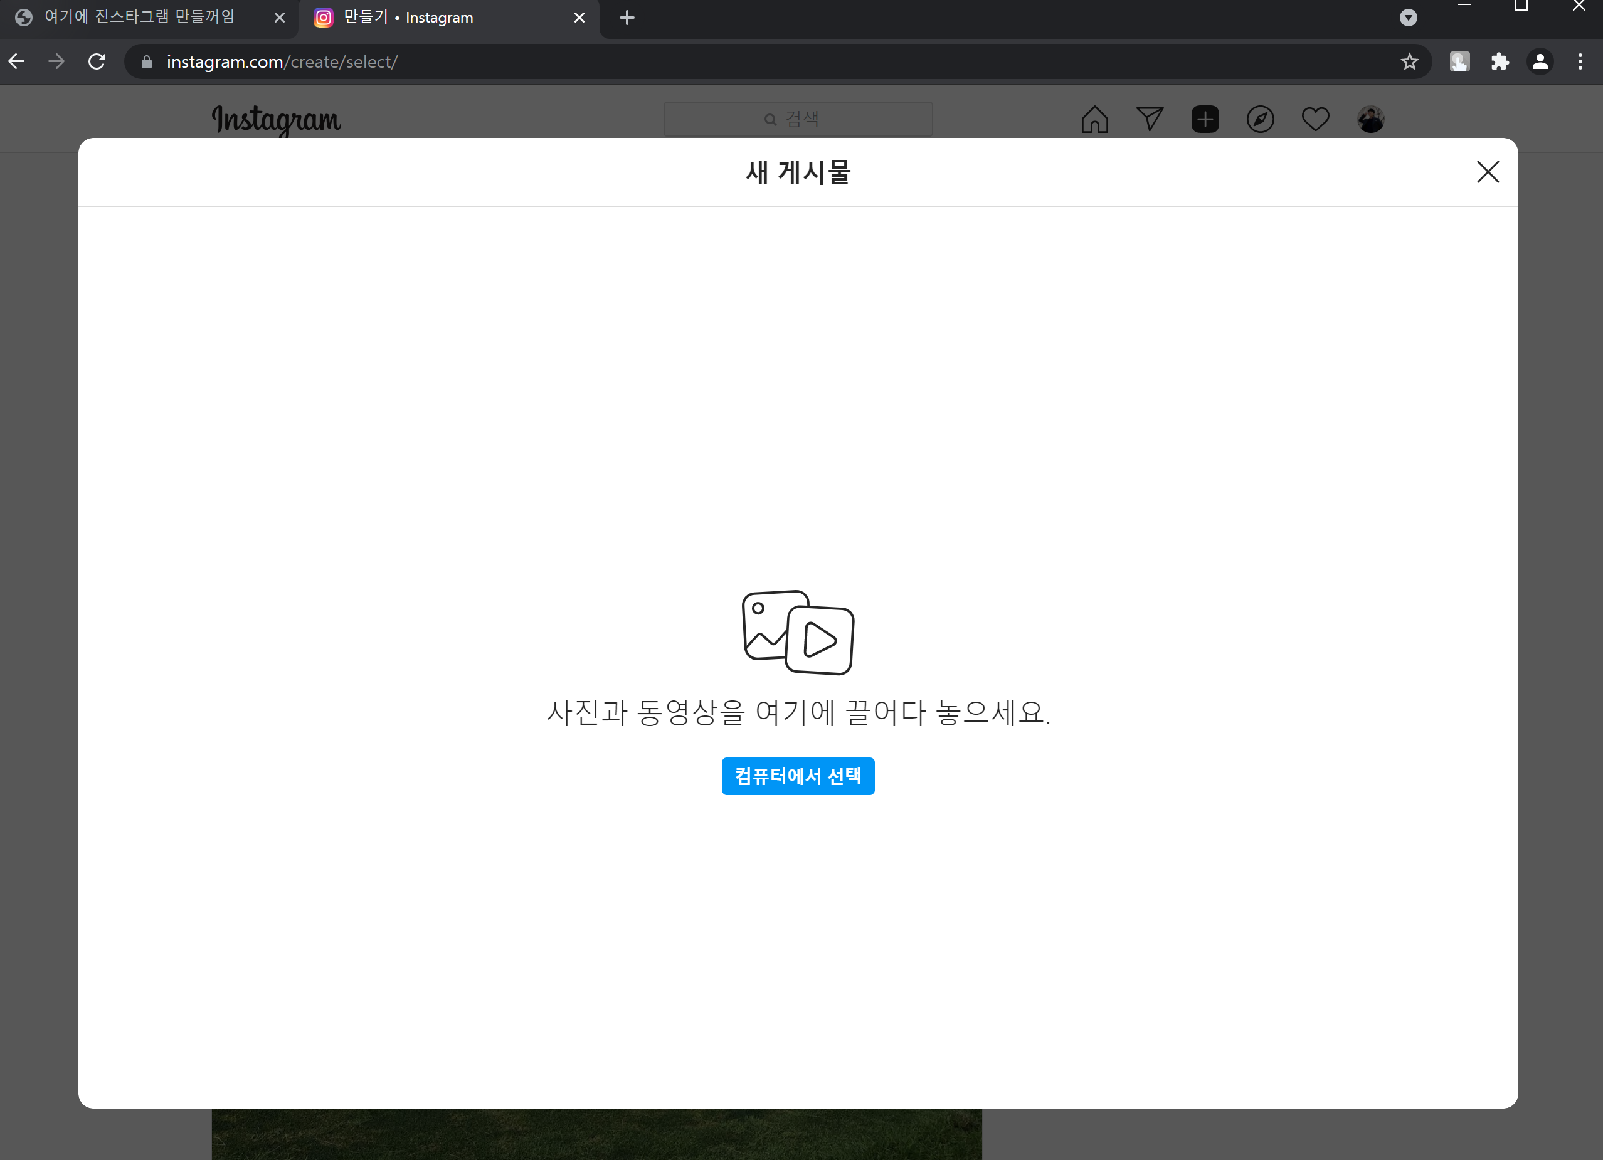Click the activity heart icon
Image resolution: width=1603 pixels, height=1160 pixels.
[x=1315, y=119]
